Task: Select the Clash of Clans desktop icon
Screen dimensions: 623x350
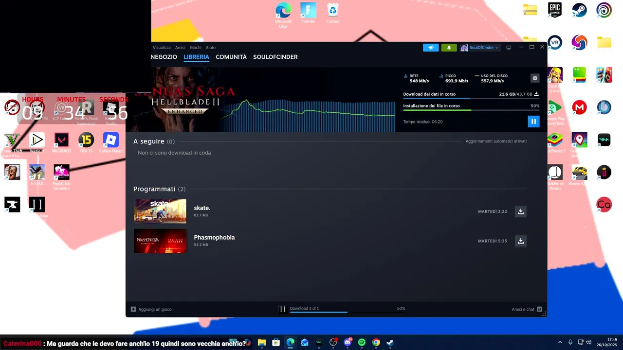Action: coord(554,79)
